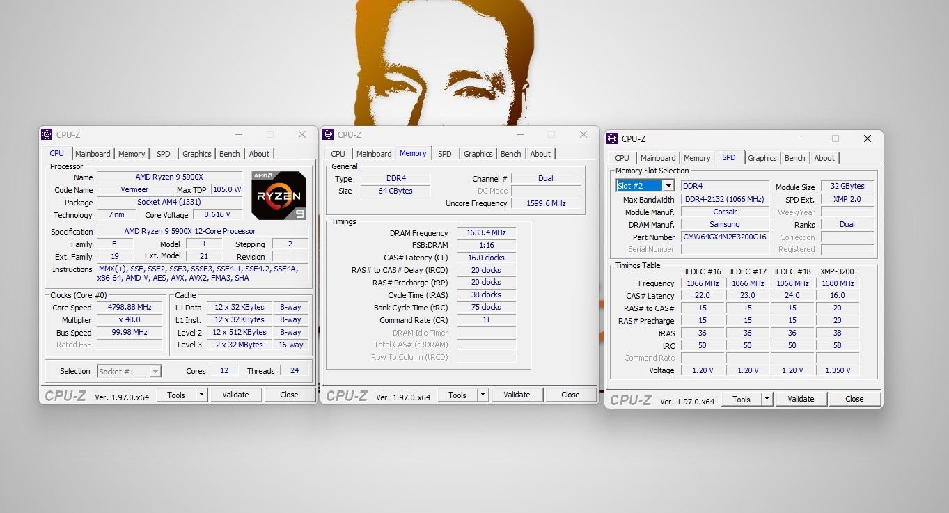Click Level 3 cache value 2 x 32 MBytes
Viewport: 949px width, 513px height.
click(240, 345)
